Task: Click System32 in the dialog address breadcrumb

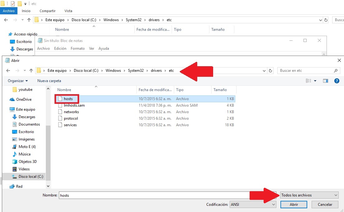Action: click(136, 71)
